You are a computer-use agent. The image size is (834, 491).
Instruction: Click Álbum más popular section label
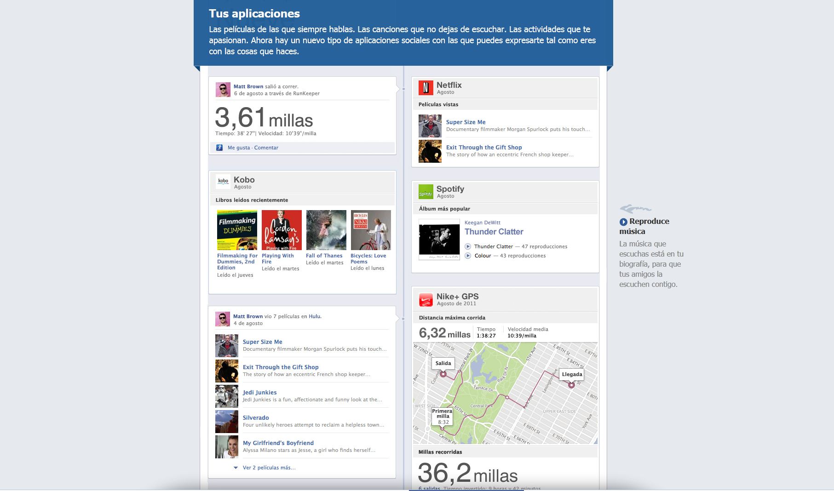444,209
